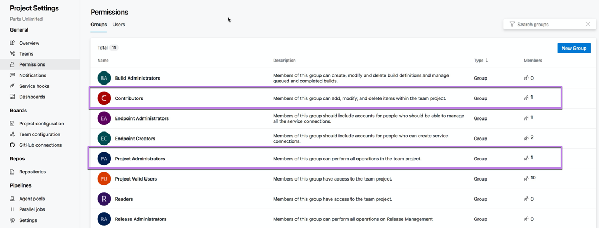Click the Project Valid Users PU avatar
599x228 pixels.
pos(104,179)
